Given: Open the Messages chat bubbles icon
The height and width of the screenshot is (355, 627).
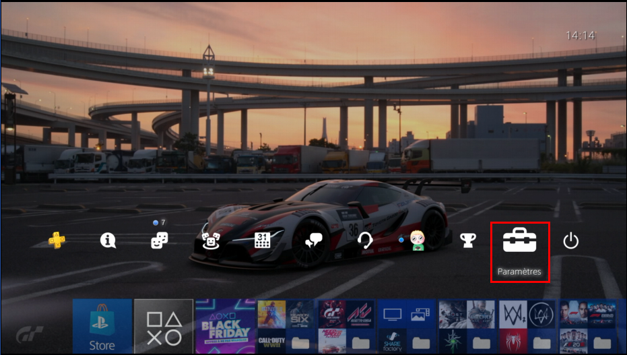Looking at the screenshot, I should [x=314, y=240].
